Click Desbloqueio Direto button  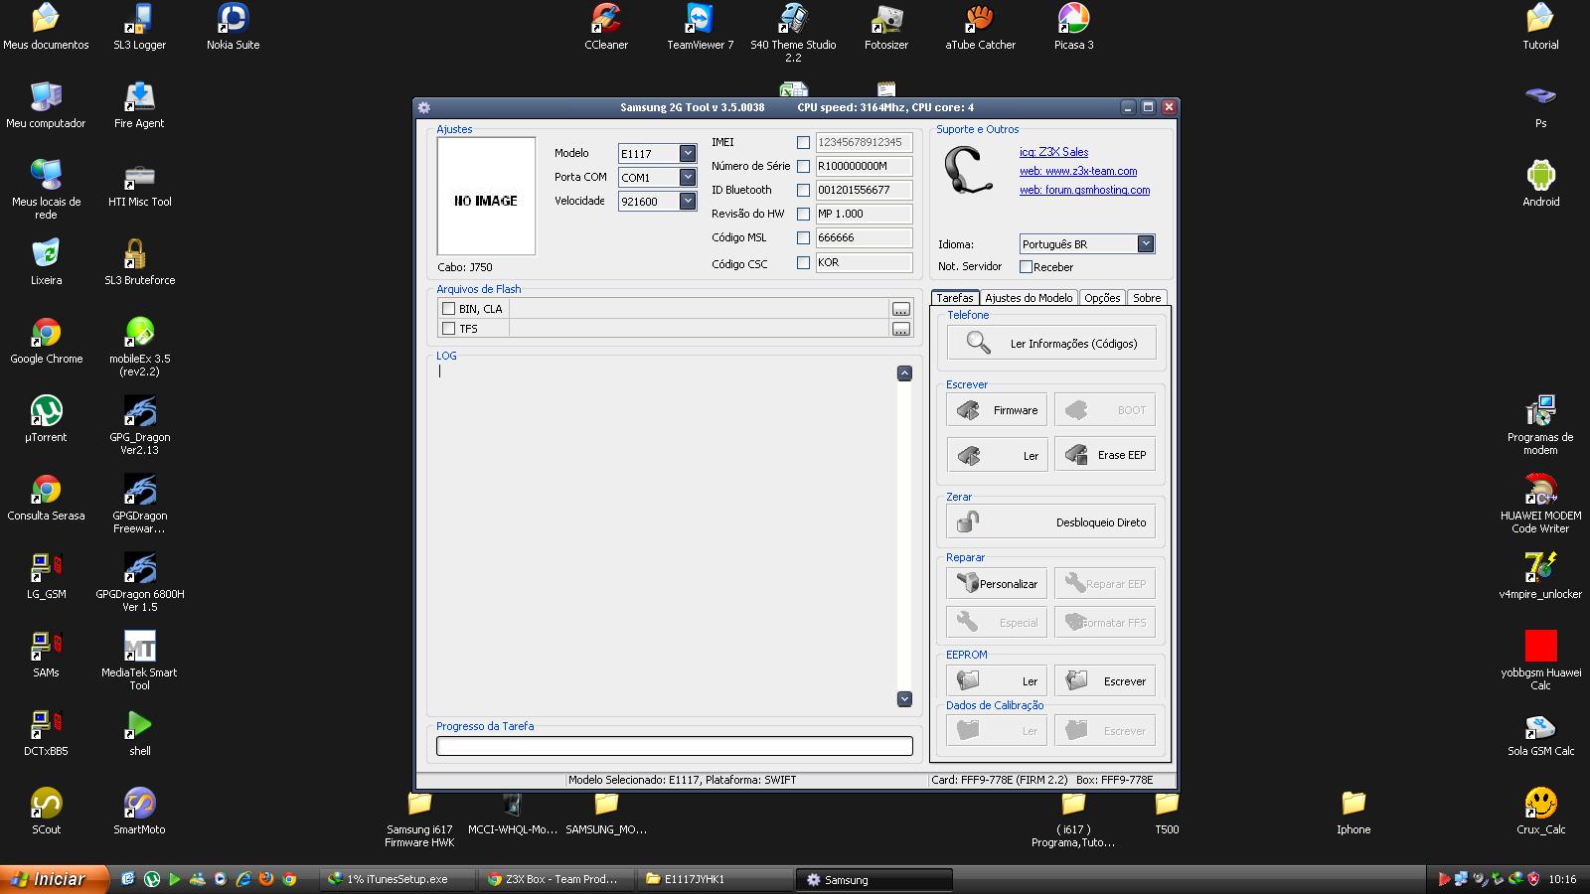[1051, 521]
